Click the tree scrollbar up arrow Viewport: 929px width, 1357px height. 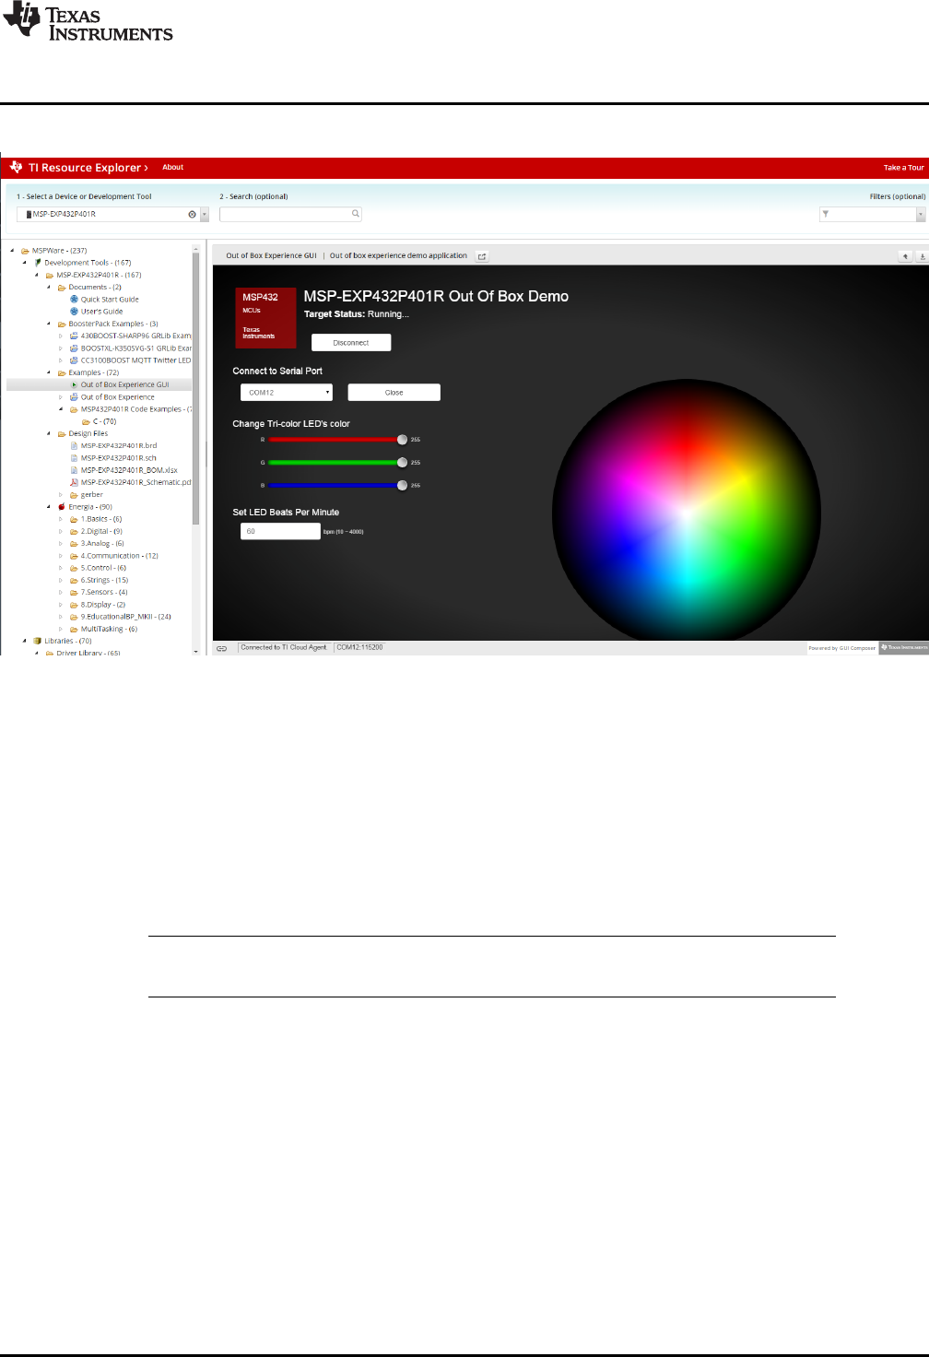tap(195, 249)
